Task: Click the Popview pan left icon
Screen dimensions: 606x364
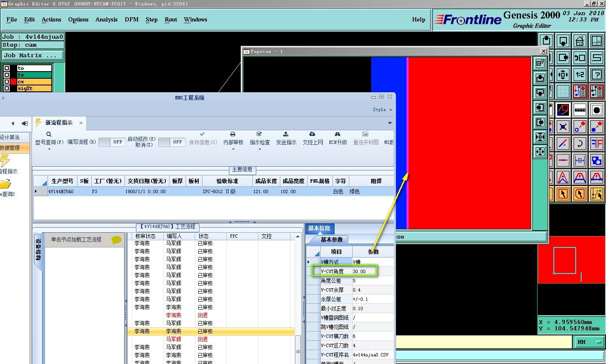Action: pos(540,107)
